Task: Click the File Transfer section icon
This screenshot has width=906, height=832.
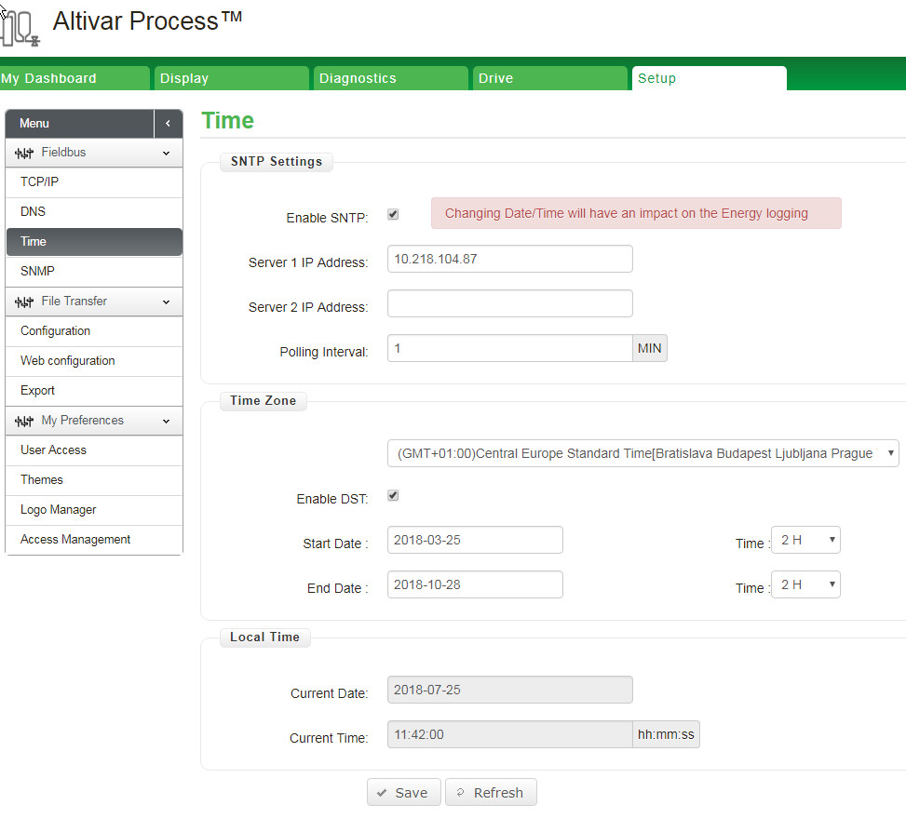Action: (24, 302)
